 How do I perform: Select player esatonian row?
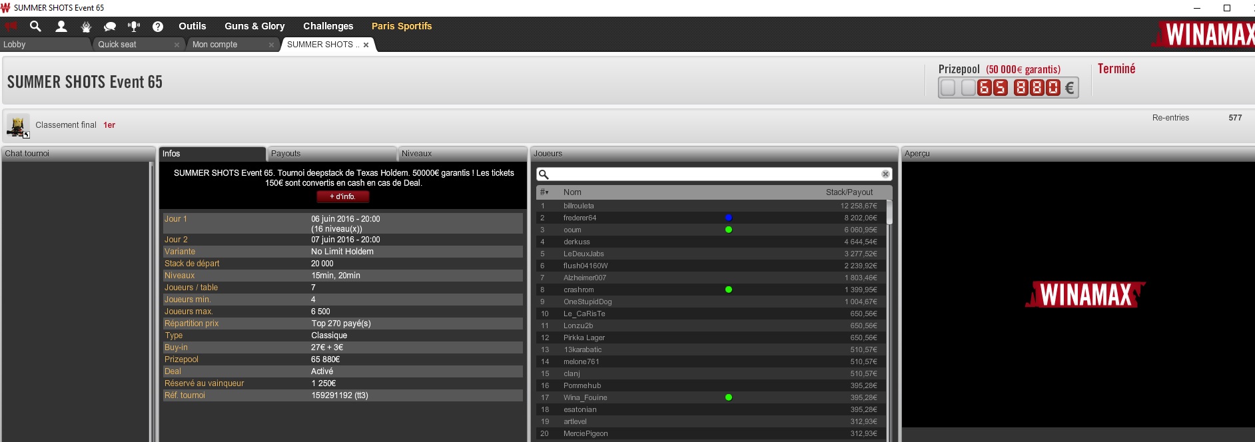point(711,409)
